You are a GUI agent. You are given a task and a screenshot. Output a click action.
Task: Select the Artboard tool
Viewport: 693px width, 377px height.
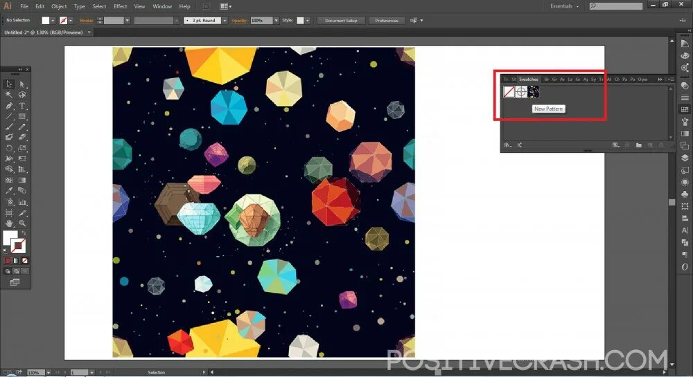9,212
